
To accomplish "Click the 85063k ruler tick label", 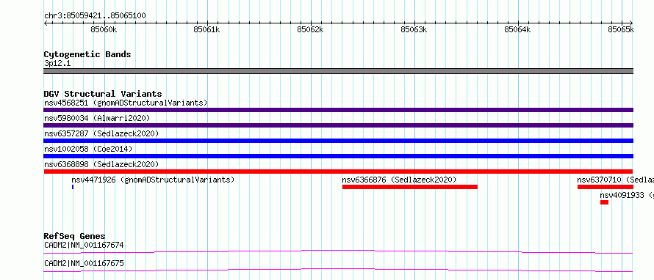I will coord(414,29).
